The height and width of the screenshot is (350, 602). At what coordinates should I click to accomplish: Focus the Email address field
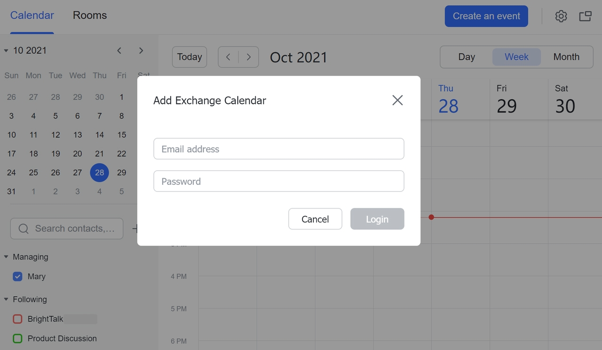[x=278, y=149]
